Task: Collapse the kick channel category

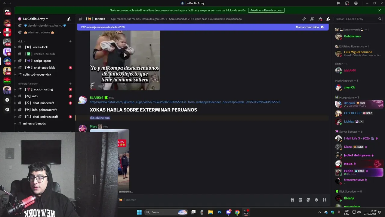Action: pyautogui.click(x=21, y=41)
